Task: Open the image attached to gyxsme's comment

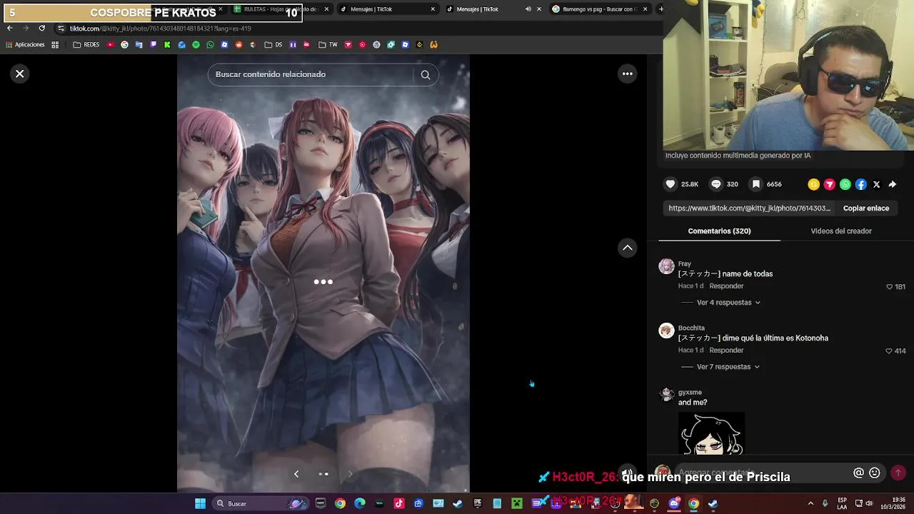Action: click(711, 433)
